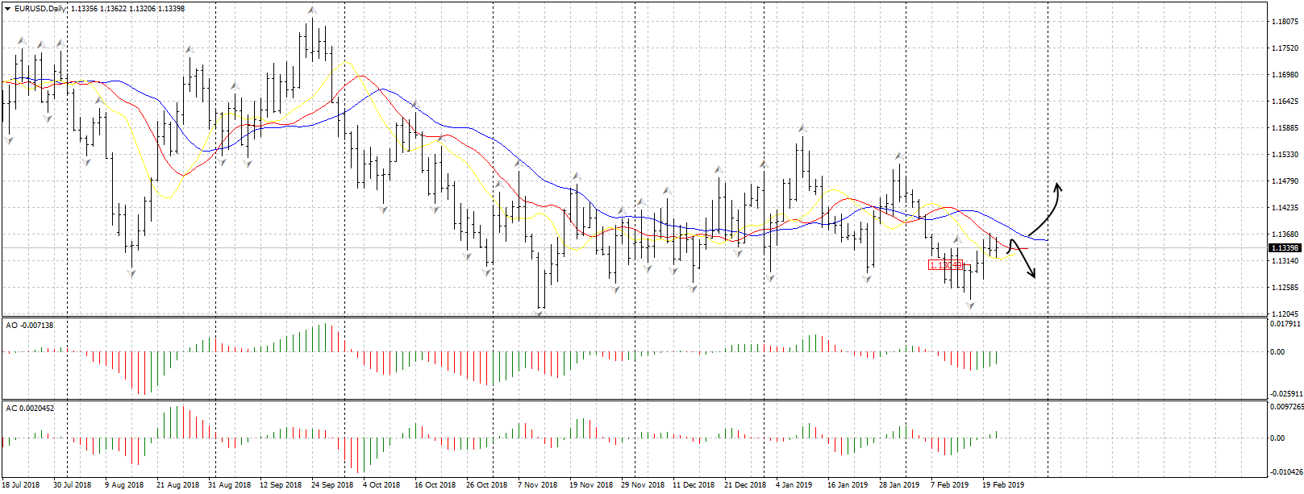
Task: Click the 1.18075 price scale level
Action: point(1284,22)
